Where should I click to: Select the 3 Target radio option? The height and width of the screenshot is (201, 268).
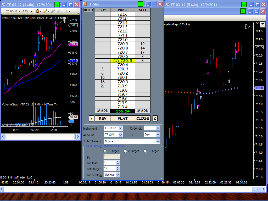coord(145,151)
